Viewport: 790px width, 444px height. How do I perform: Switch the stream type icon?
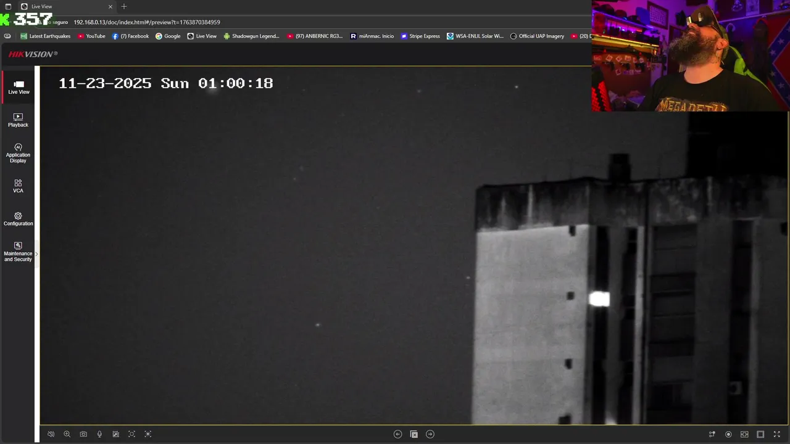[712, 434]
